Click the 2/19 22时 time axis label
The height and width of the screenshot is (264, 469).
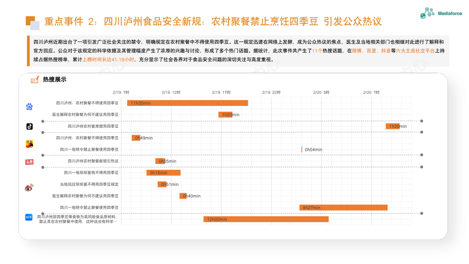(x=271, y=93)
